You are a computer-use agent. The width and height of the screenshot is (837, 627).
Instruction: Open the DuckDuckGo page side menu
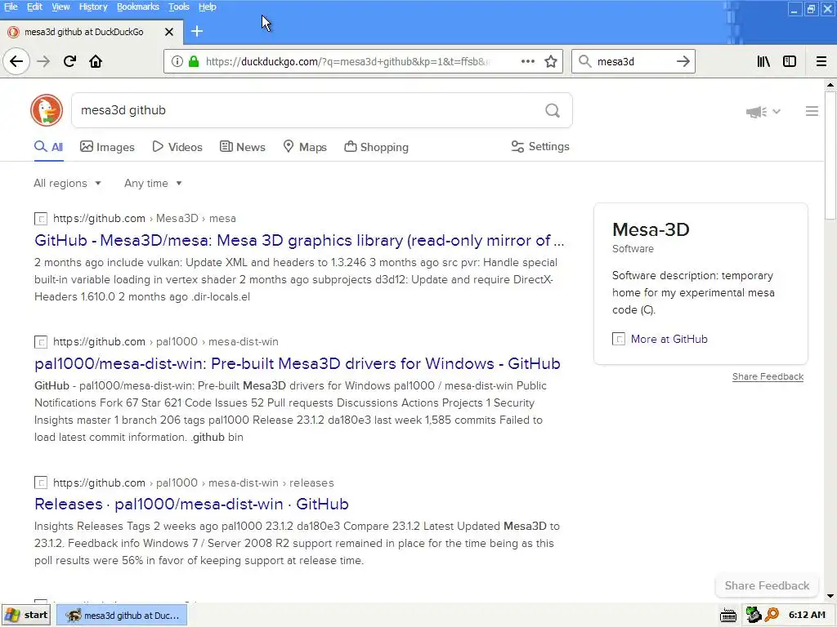[x=812, y=111]
